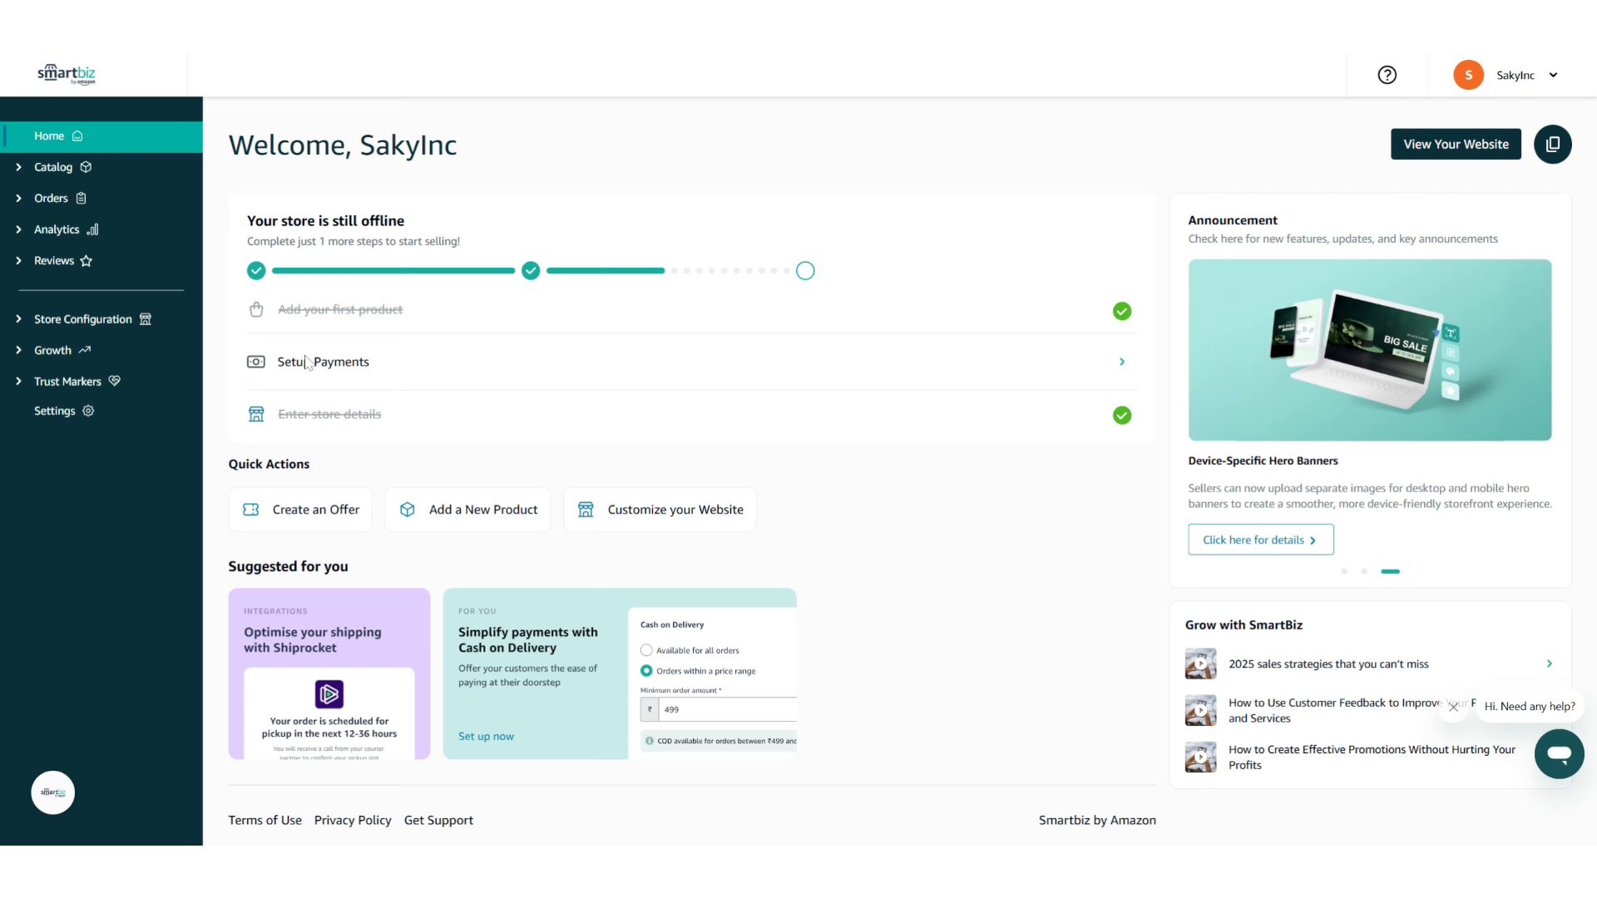Click the Set up now link
The image size is (1597, 898).
[486, 737]
